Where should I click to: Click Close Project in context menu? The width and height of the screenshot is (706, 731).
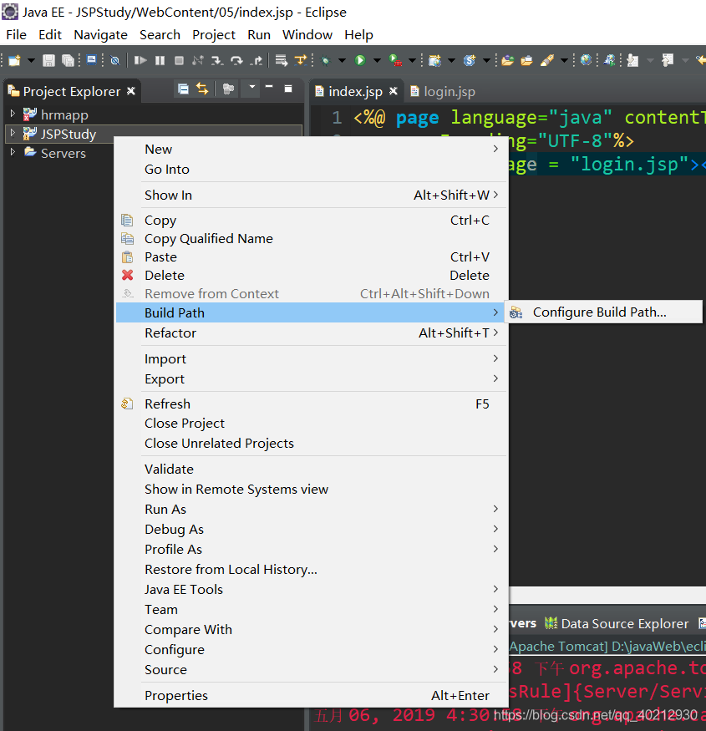coord(312,424)
